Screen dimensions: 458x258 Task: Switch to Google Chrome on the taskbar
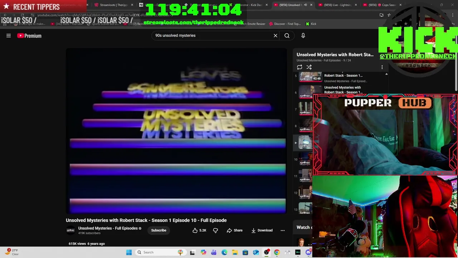pos(277,252)
